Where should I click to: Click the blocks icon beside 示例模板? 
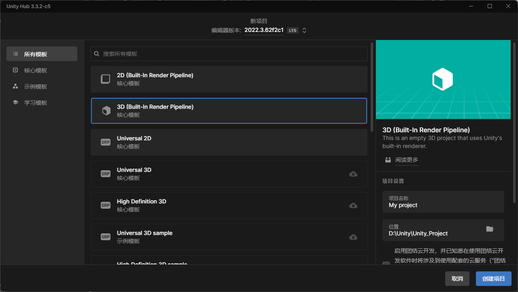click(15, 86)
